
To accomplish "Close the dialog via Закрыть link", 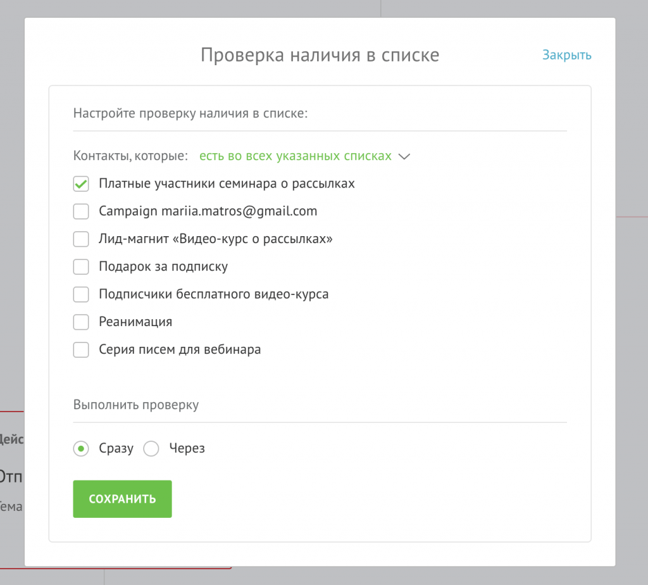I will pyautogui.click(x=566, y=55).
